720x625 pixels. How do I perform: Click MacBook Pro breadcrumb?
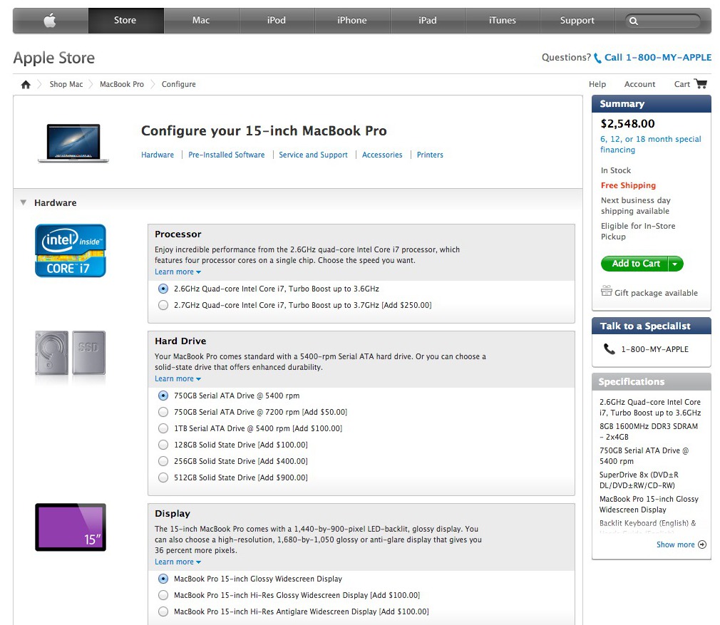click(x=122, y=84)
